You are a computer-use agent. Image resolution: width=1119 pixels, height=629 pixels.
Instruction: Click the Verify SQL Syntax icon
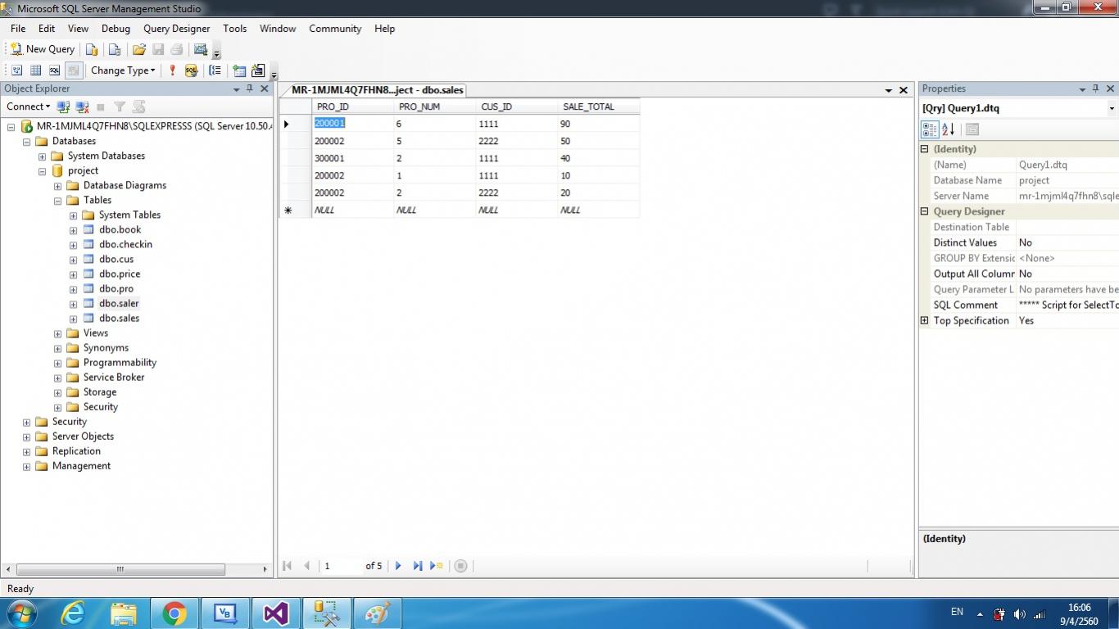pyautogui.click(x=191, y=70)
